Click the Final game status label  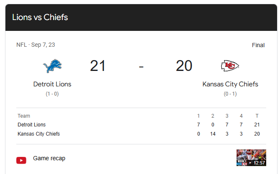pos(258,45)
